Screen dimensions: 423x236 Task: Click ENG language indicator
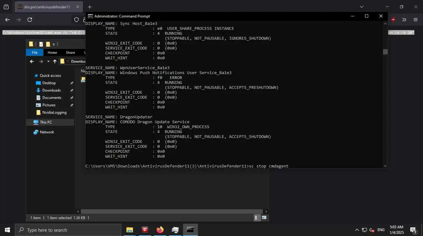(381, 230)
